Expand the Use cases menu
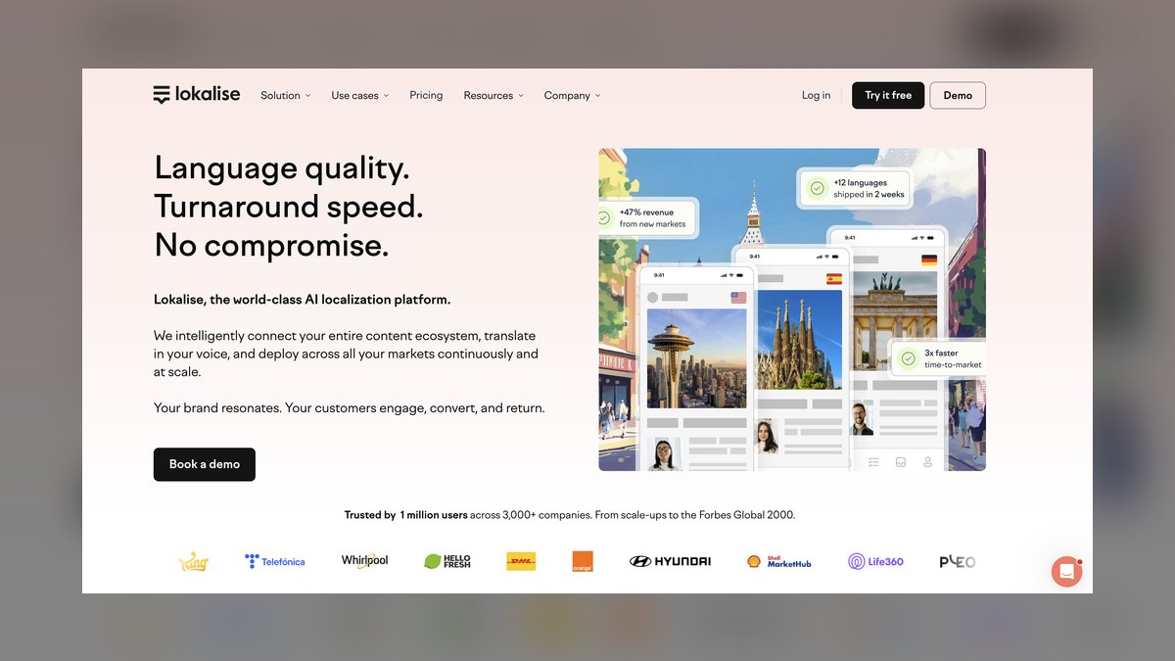The height and width of the screenshot is (661, 1175). 359,95
